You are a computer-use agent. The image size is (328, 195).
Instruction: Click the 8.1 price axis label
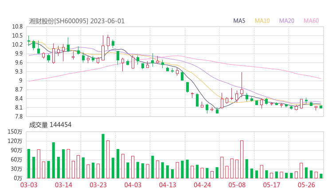(18, 108)
